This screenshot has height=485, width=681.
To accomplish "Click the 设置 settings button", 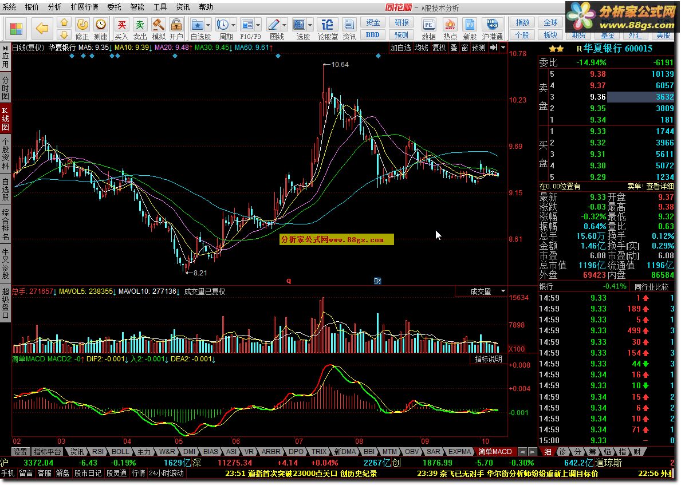I will (x=20, y=452).
